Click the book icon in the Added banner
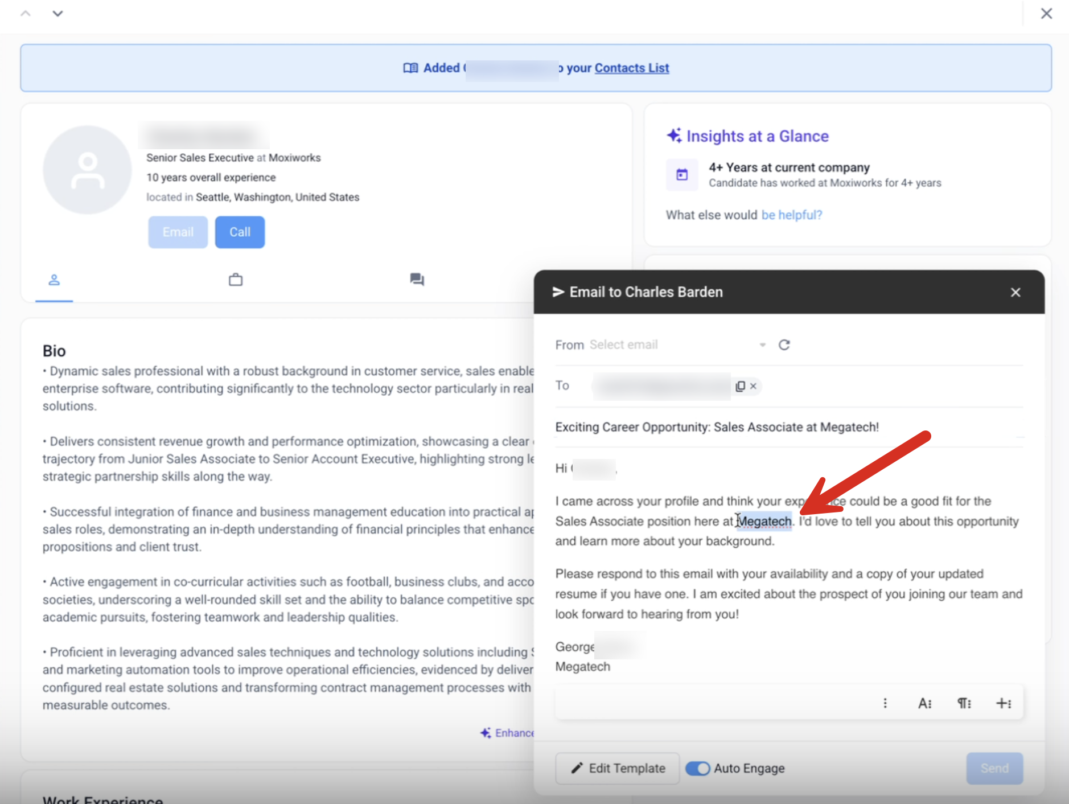This screenshot has width=1069, height=804. pyautogui.click(x=410, y=68)
